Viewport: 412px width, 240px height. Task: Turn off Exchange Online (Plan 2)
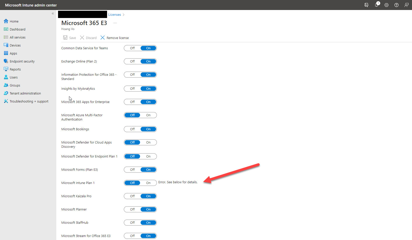coord(132,61)
